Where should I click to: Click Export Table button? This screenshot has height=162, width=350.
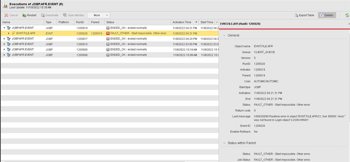[x=304, y=15]
